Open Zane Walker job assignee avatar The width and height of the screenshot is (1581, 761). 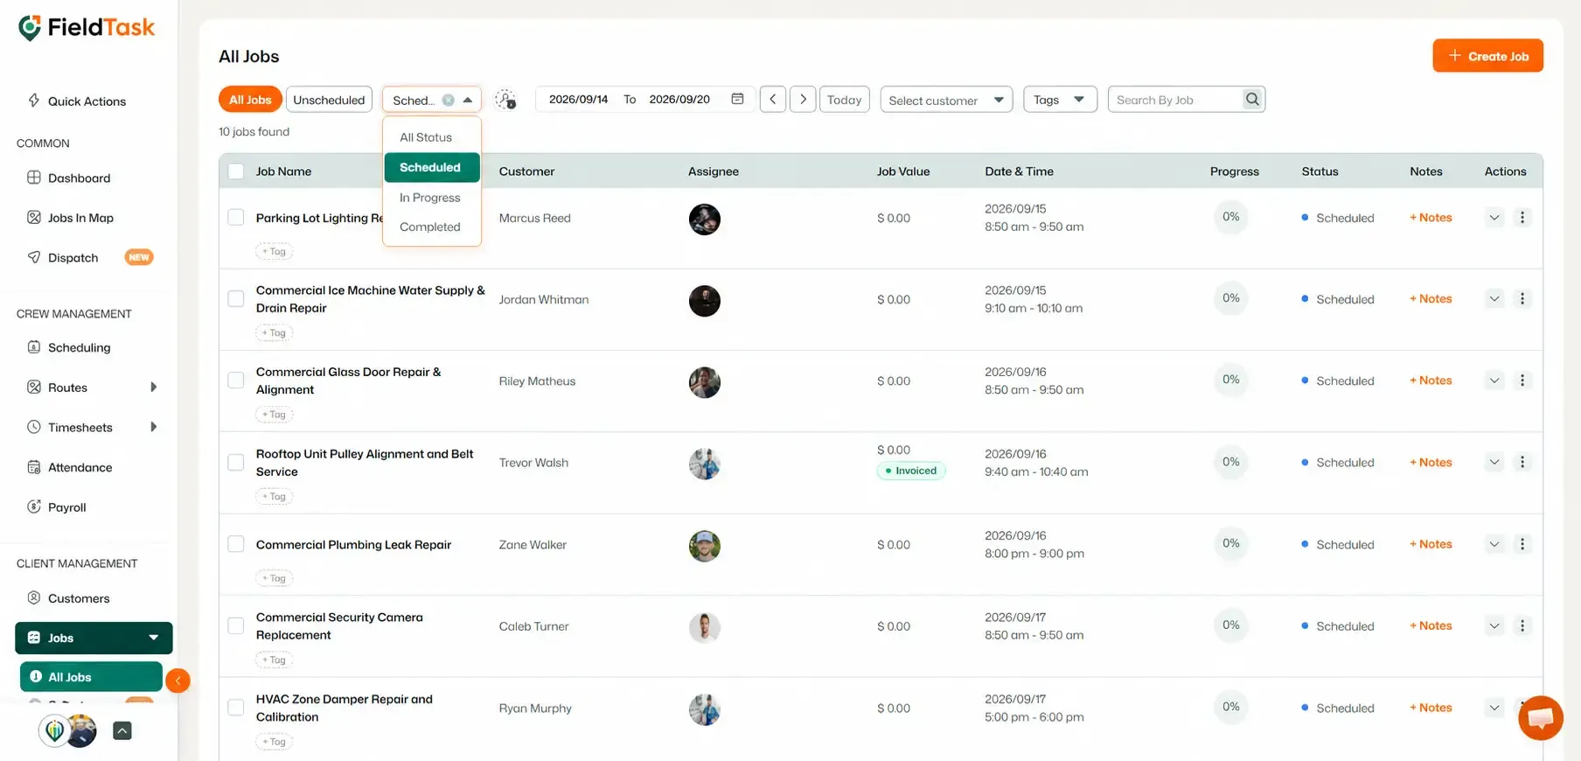tap(705, 546)
